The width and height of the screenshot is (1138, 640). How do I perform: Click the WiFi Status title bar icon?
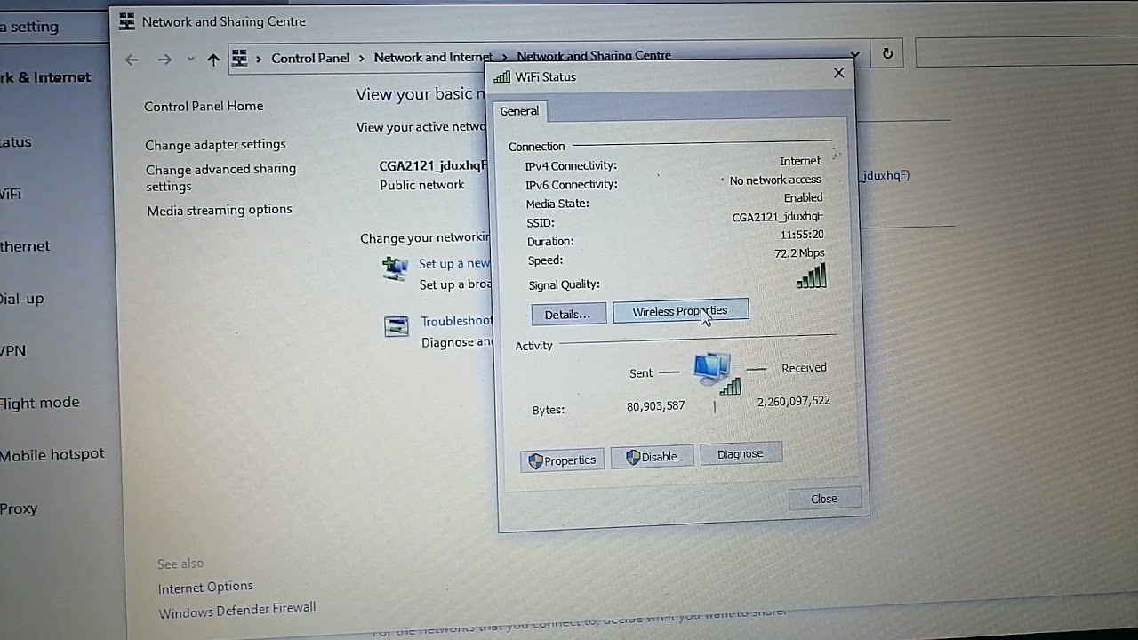[502, 76]
